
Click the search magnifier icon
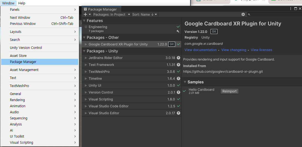249,14
